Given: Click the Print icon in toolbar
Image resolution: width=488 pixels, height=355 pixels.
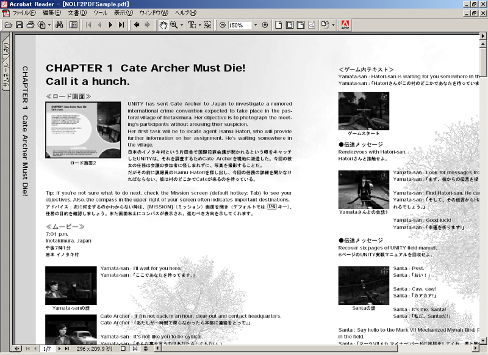Looking at the screenshot, I should click(30, 25).
